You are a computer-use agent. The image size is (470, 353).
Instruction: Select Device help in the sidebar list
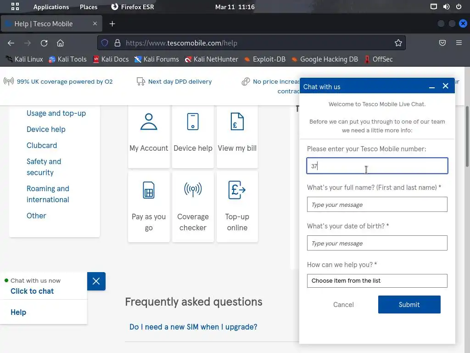click(46, 129)
